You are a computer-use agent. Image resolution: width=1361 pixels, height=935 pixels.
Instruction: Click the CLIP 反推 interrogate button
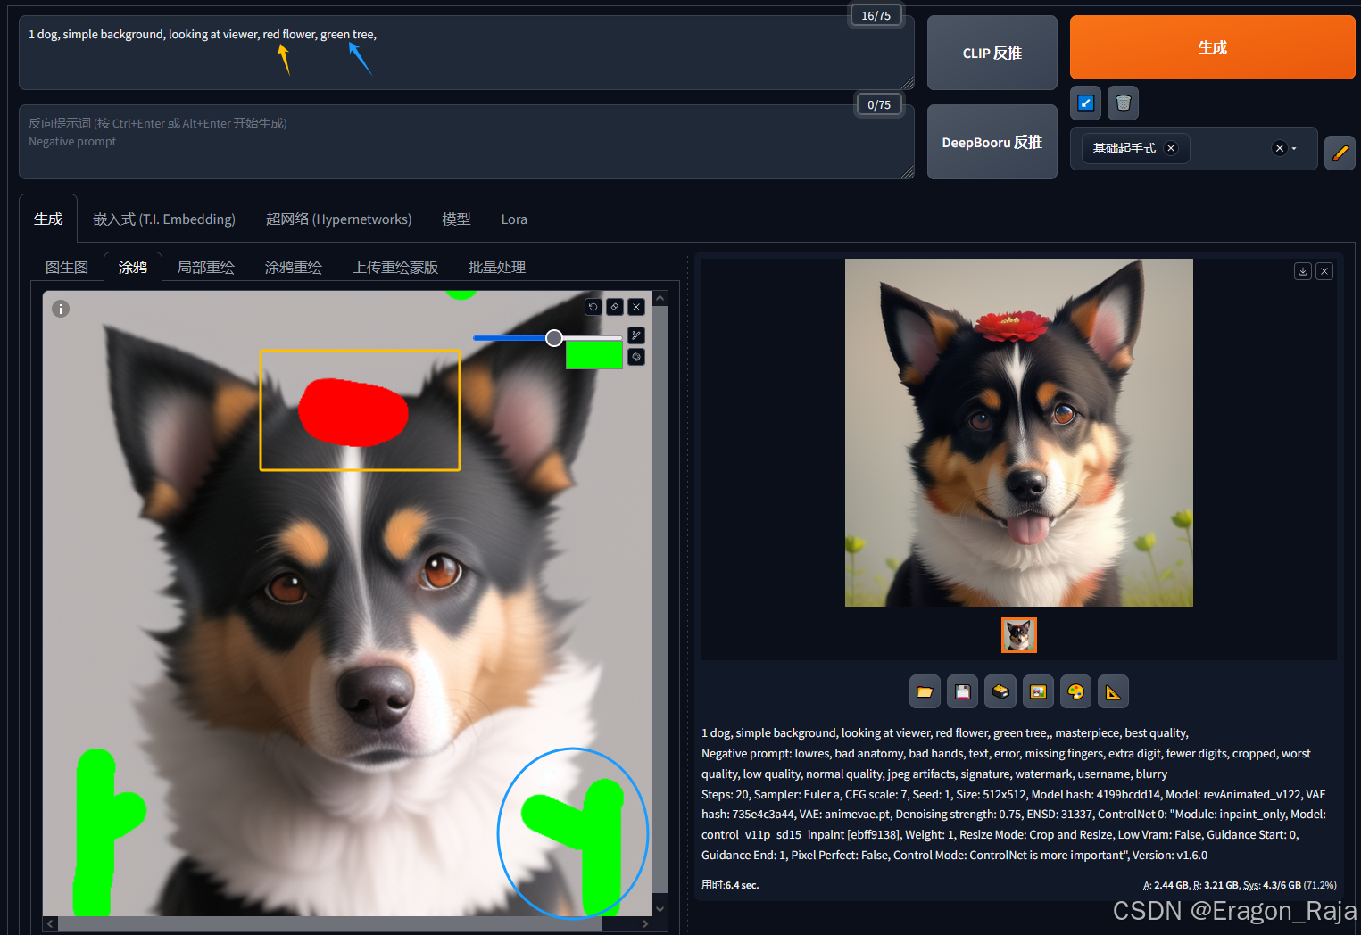coord(992,53)
